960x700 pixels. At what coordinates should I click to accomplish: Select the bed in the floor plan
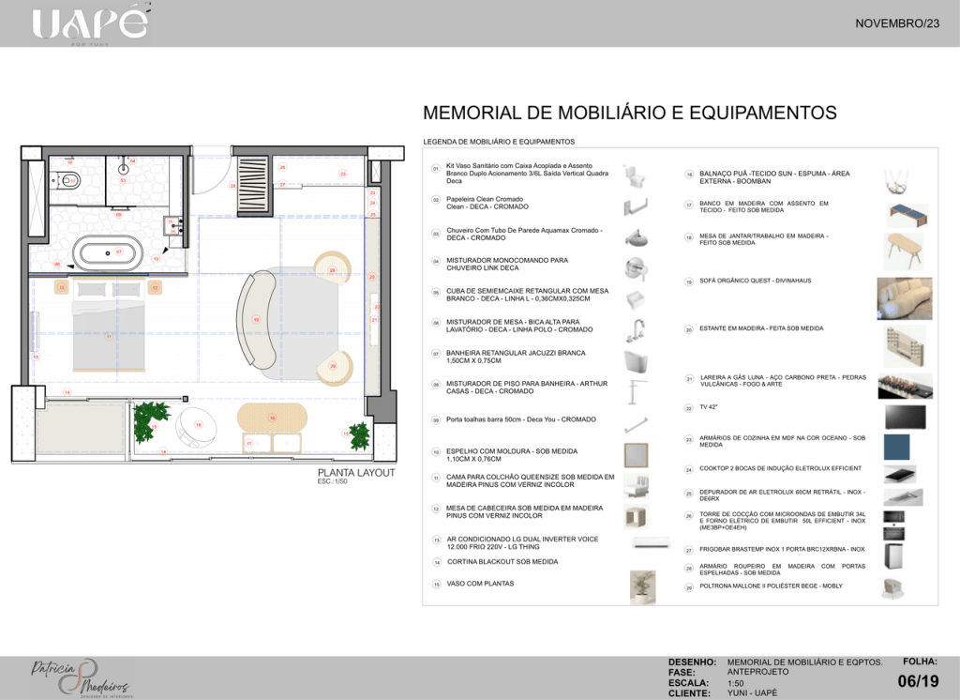[109, 326]
